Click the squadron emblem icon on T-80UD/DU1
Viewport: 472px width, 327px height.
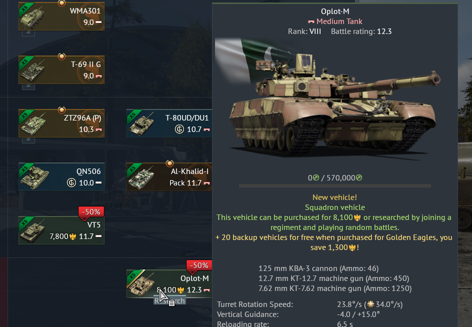(179, 129)
